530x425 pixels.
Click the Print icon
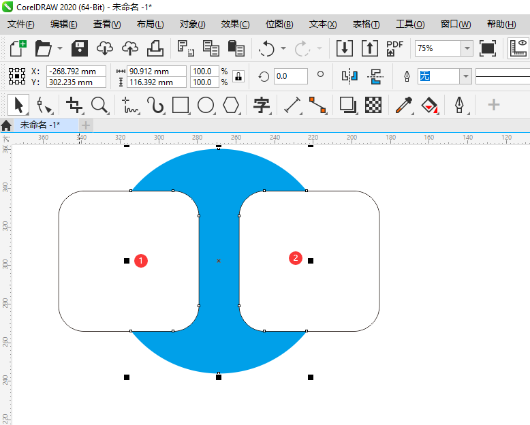point(155,48)
